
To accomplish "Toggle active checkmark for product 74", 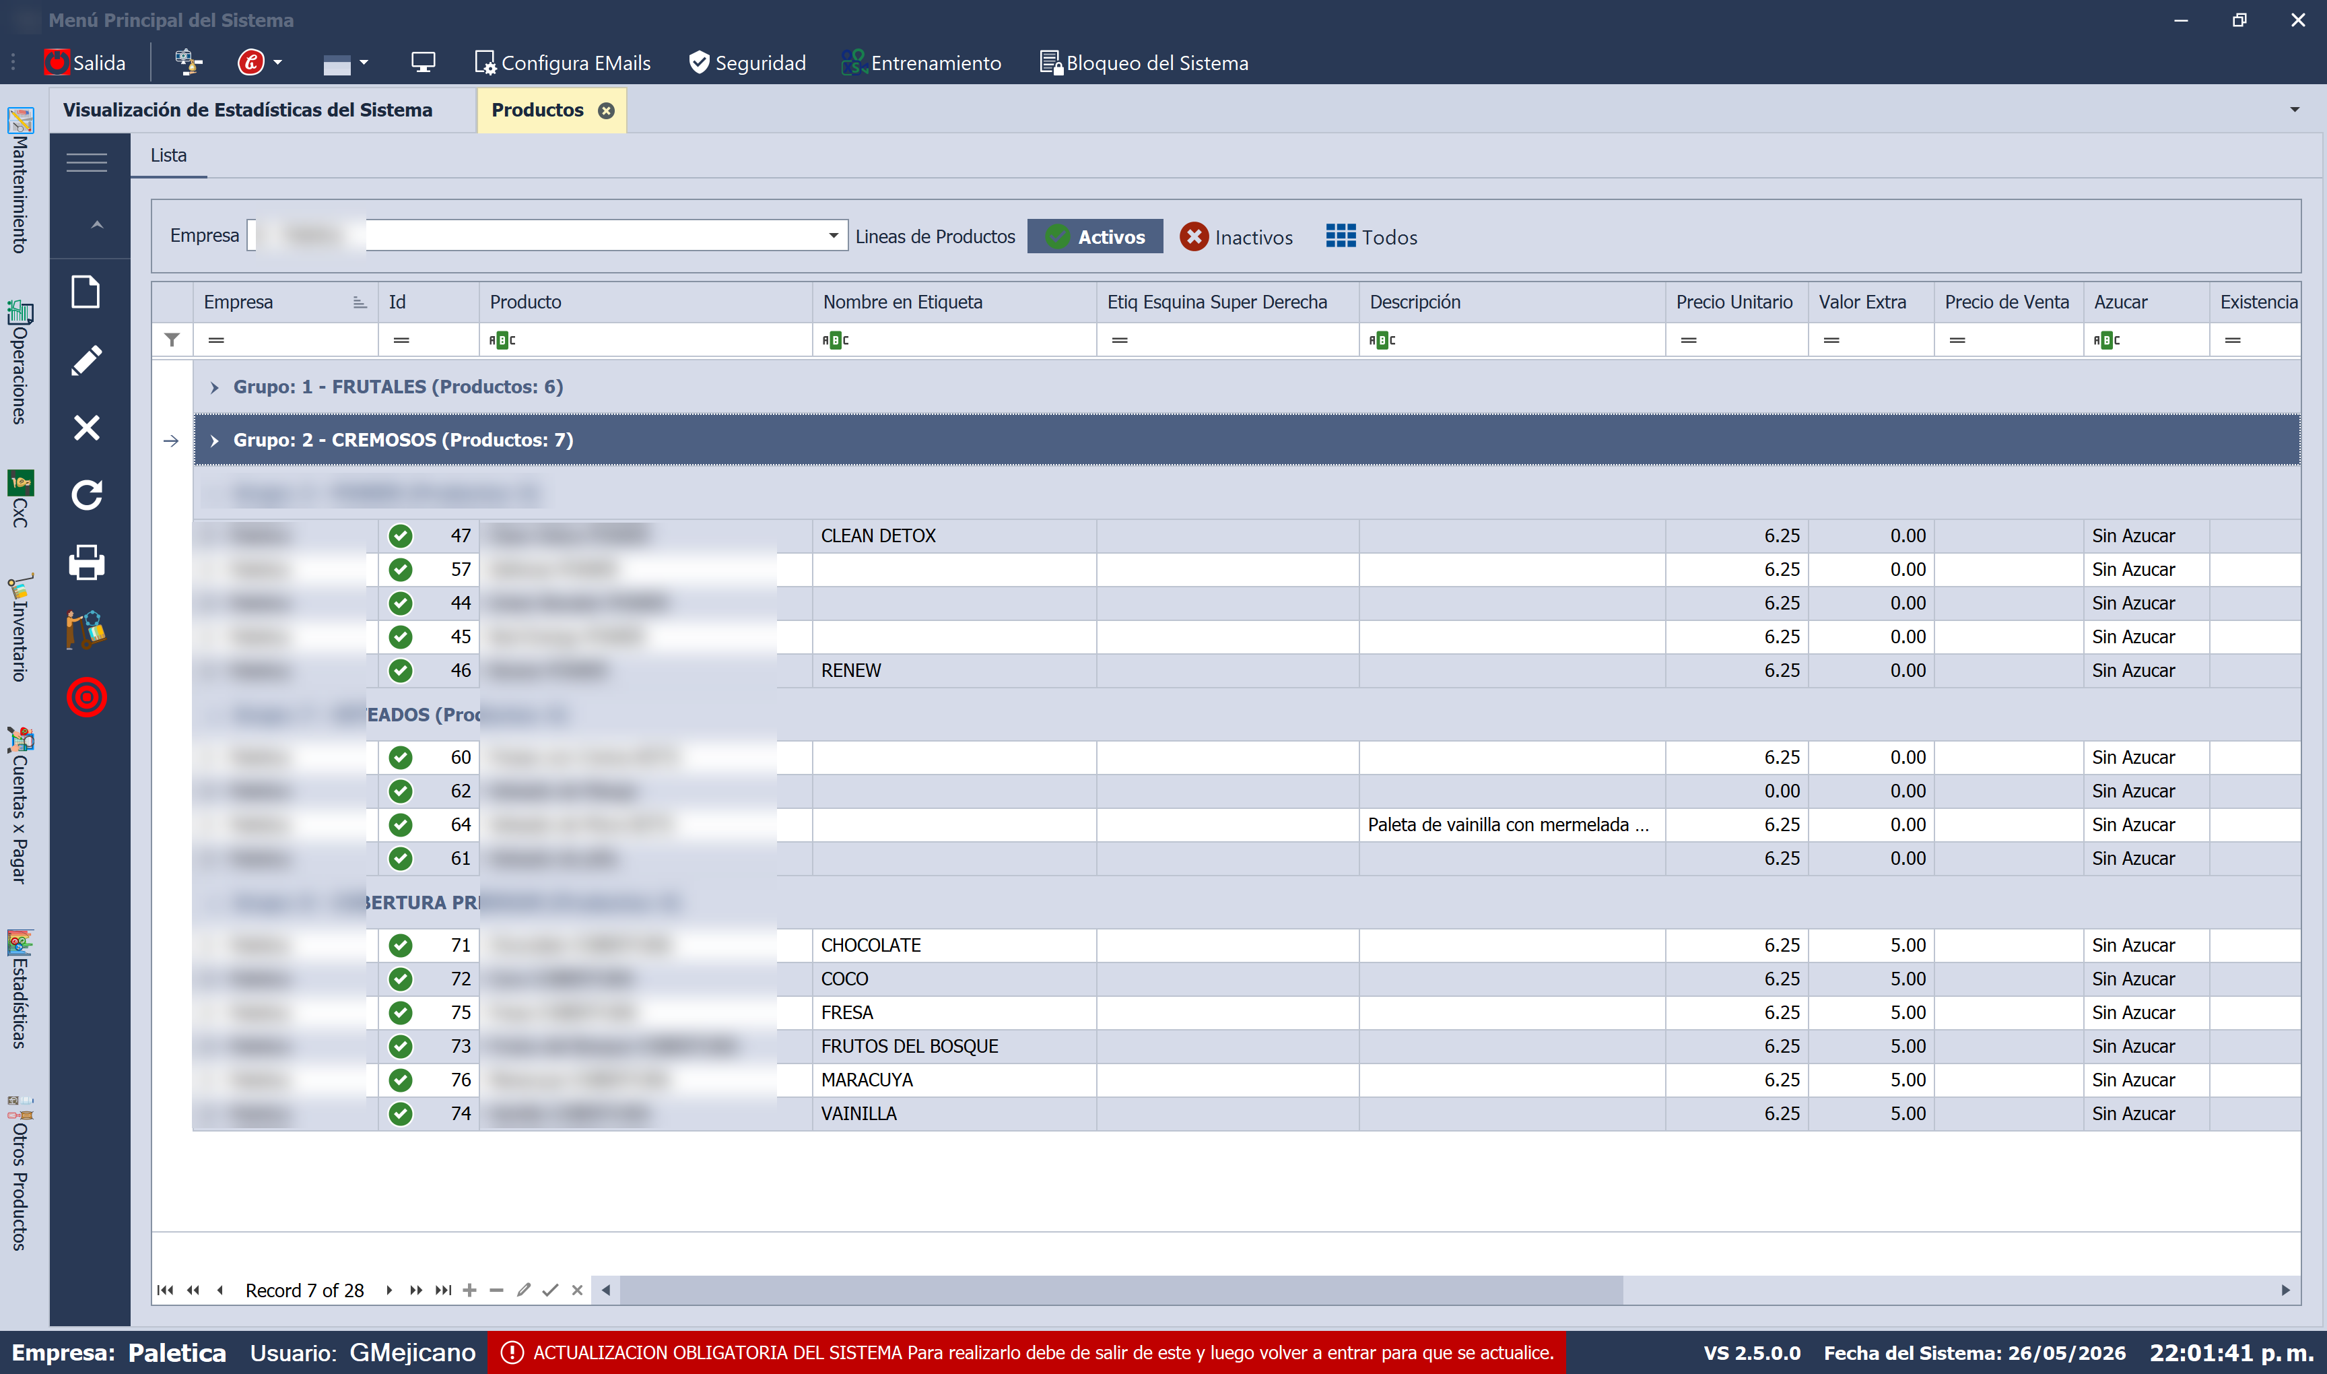I will pos(401,1114).
